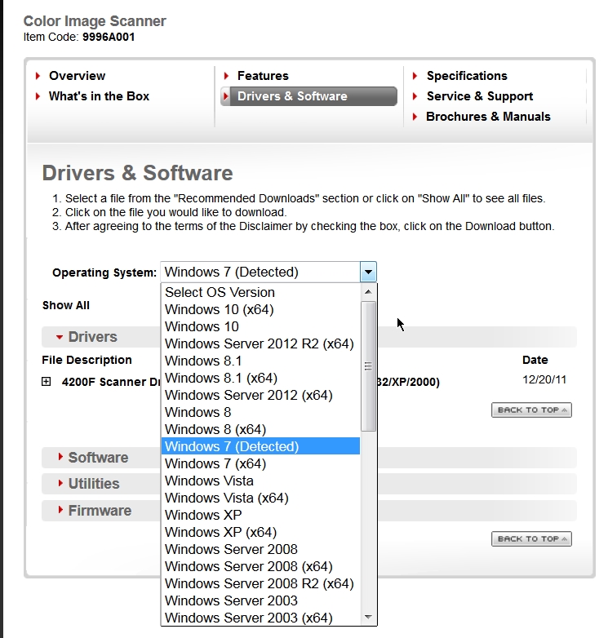Open the Overview tab
Viewport: 608px width, 638px height.
tap(77, 76)
